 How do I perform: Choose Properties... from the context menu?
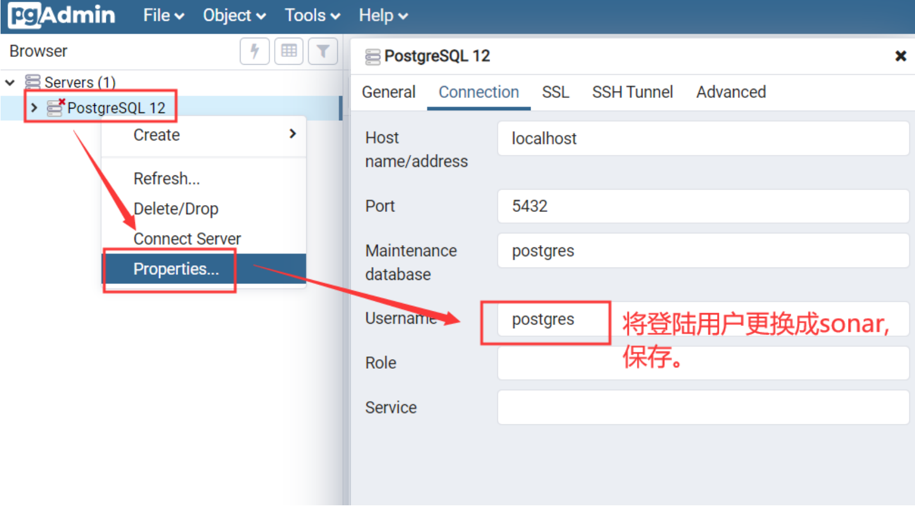coord(203,269)
